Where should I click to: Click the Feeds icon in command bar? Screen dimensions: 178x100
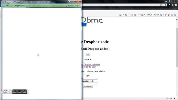pyautogui.click(x=126, y=15)
